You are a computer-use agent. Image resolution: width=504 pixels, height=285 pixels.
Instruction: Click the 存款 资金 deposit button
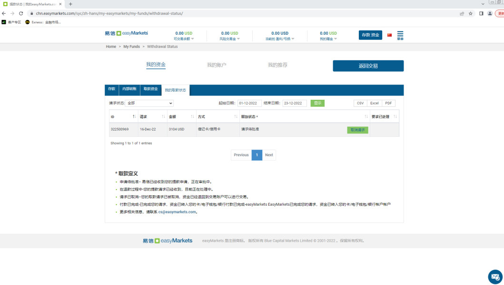(370, 35)
